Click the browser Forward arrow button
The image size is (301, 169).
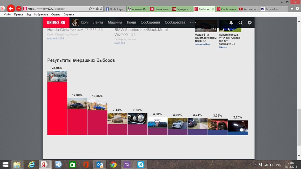coord(18,9)
